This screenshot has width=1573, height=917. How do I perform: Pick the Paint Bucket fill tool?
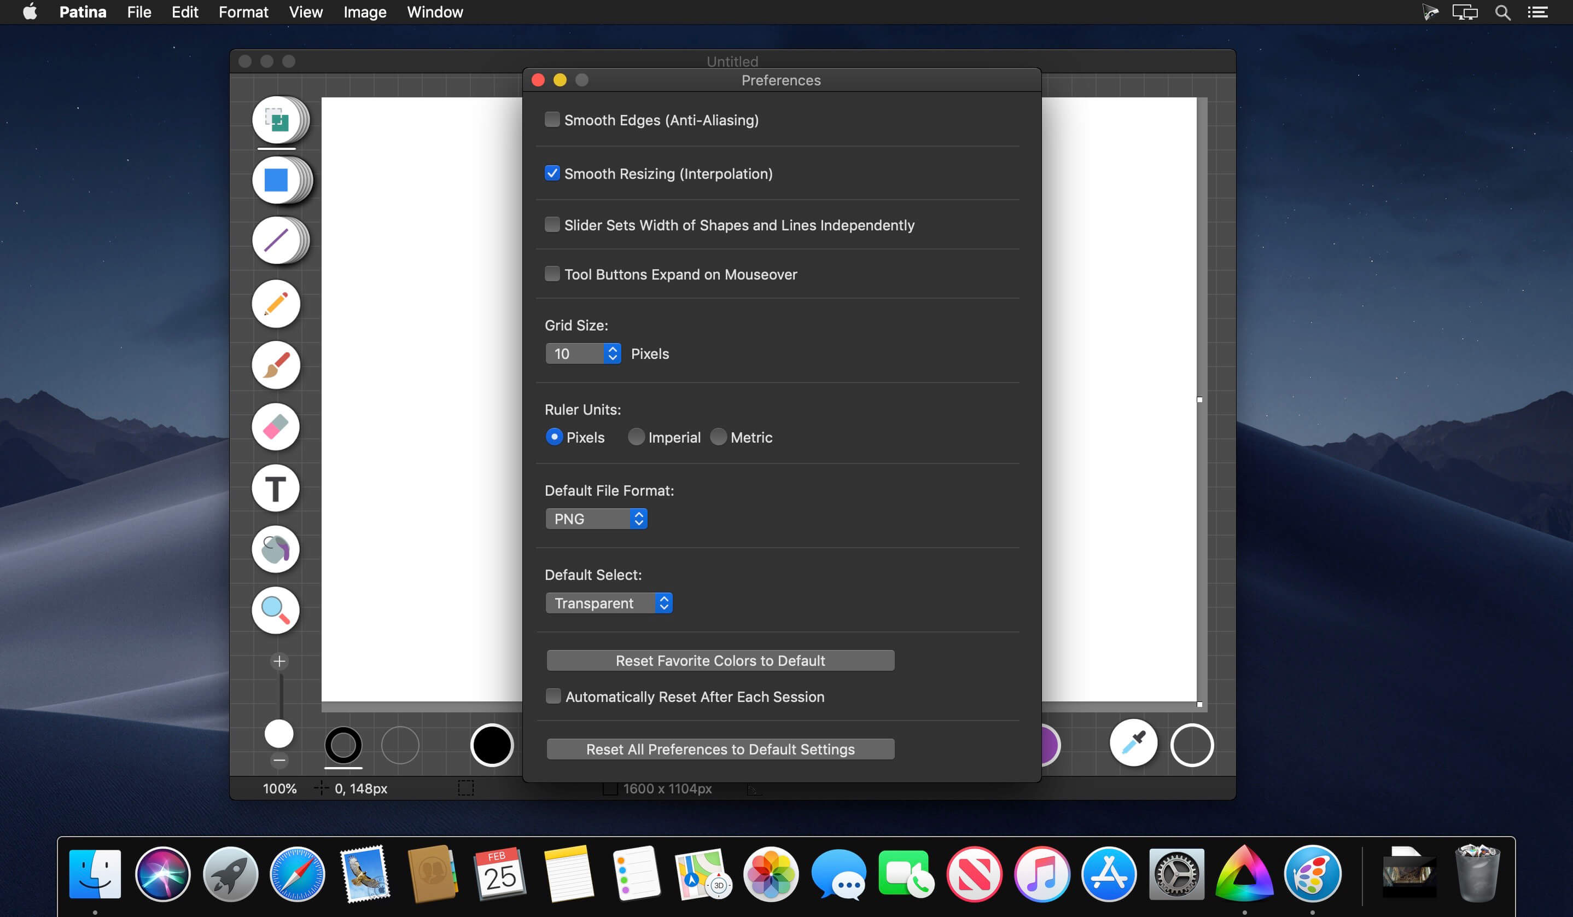[x=275, y=549]
